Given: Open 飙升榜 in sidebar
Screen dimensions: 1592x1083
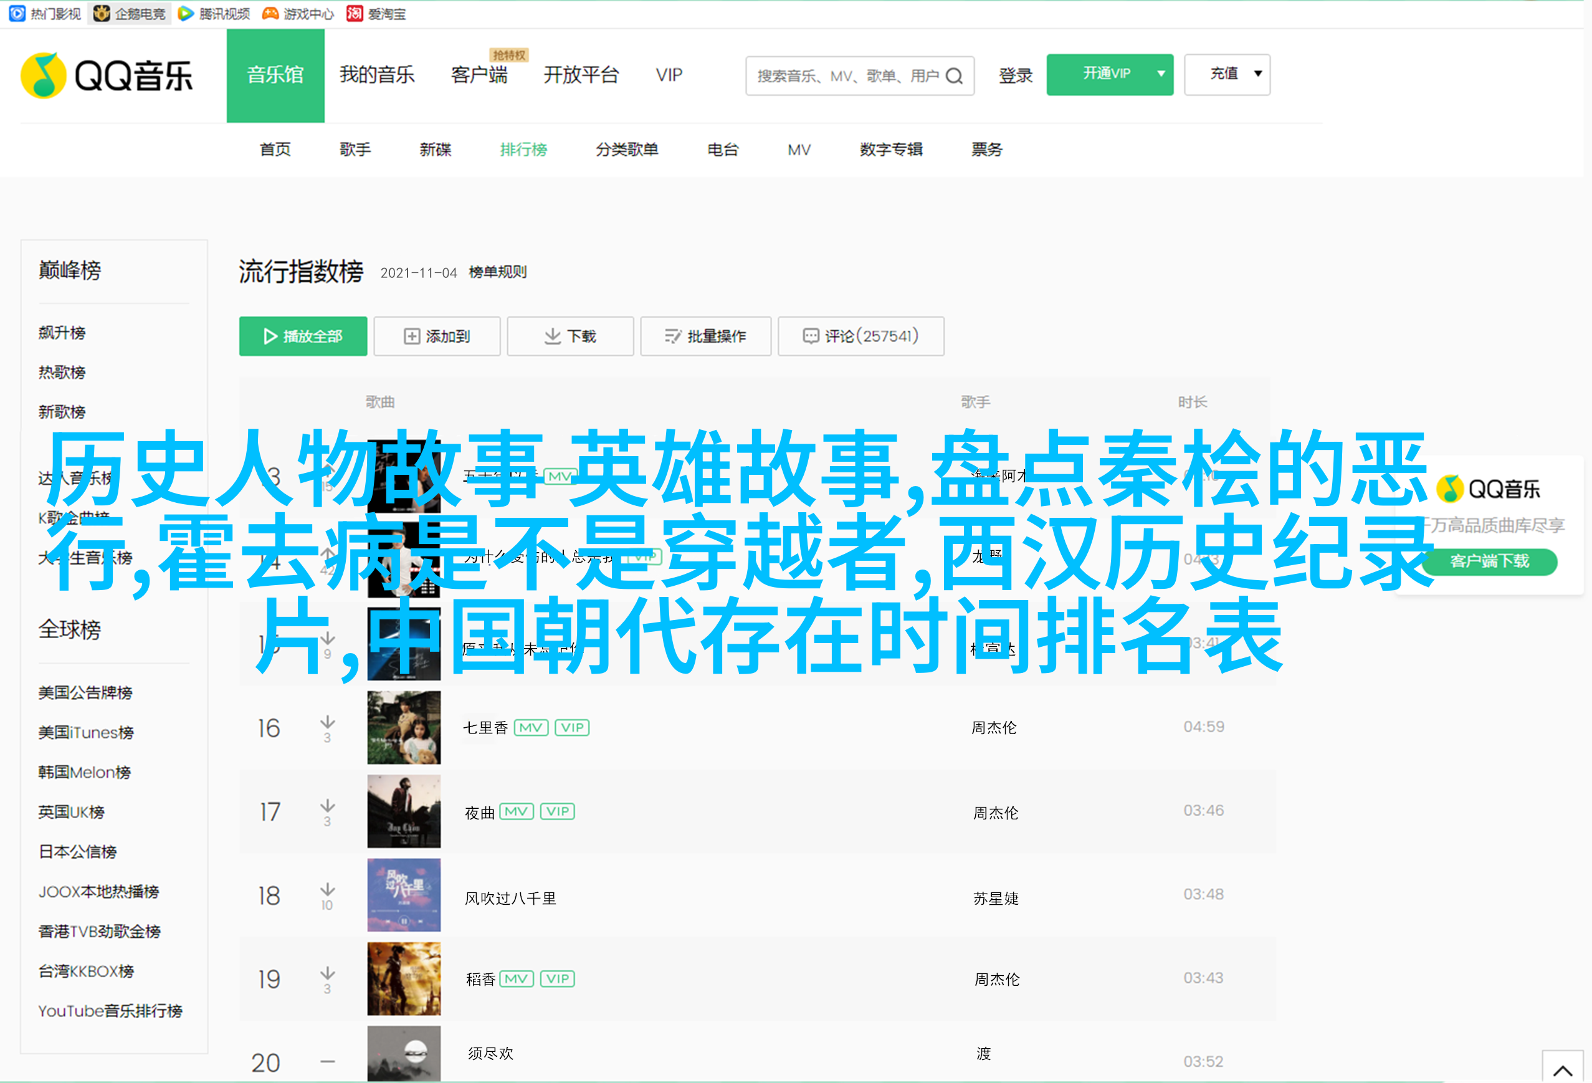Looking at the screenshot, I should [62, 333].
